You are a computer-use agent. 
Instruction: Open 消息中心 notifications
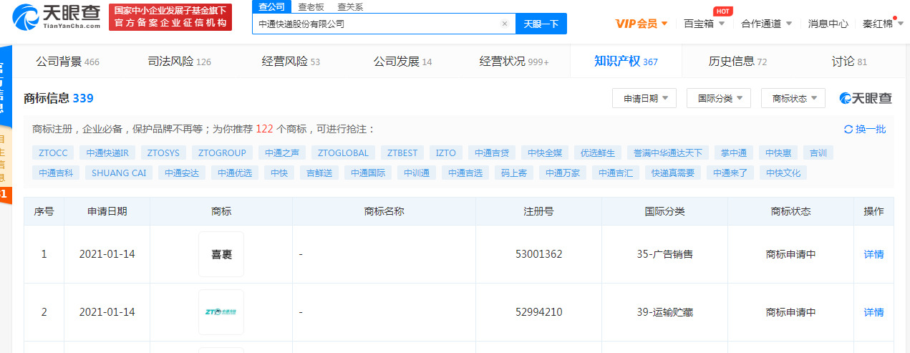click(828, 24)
